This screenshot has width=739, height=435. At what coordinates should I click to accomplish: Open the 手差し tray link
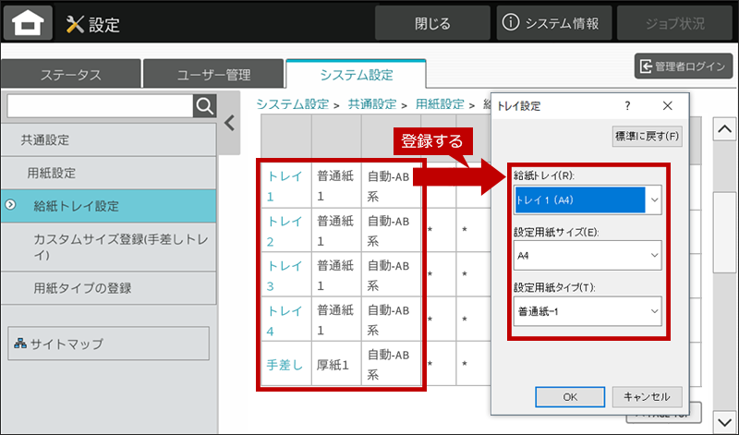284,365
